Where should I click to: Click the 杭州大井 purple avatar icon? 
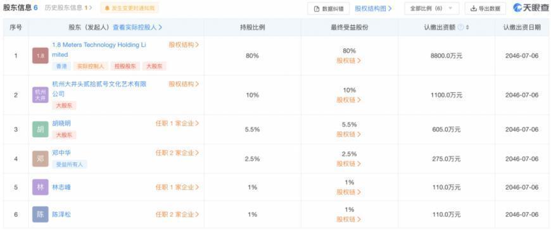pos(41,95)
